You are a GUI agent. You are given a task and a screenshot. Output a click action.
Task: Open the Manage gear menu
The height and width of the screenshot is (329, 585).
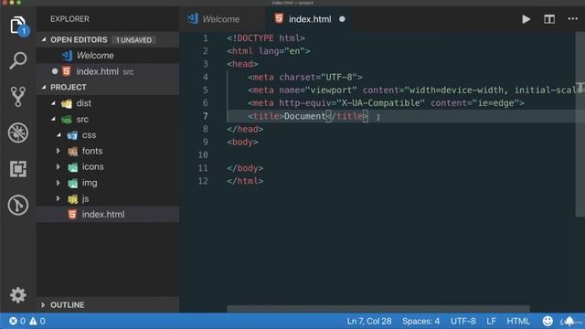(x=18, y=295)
